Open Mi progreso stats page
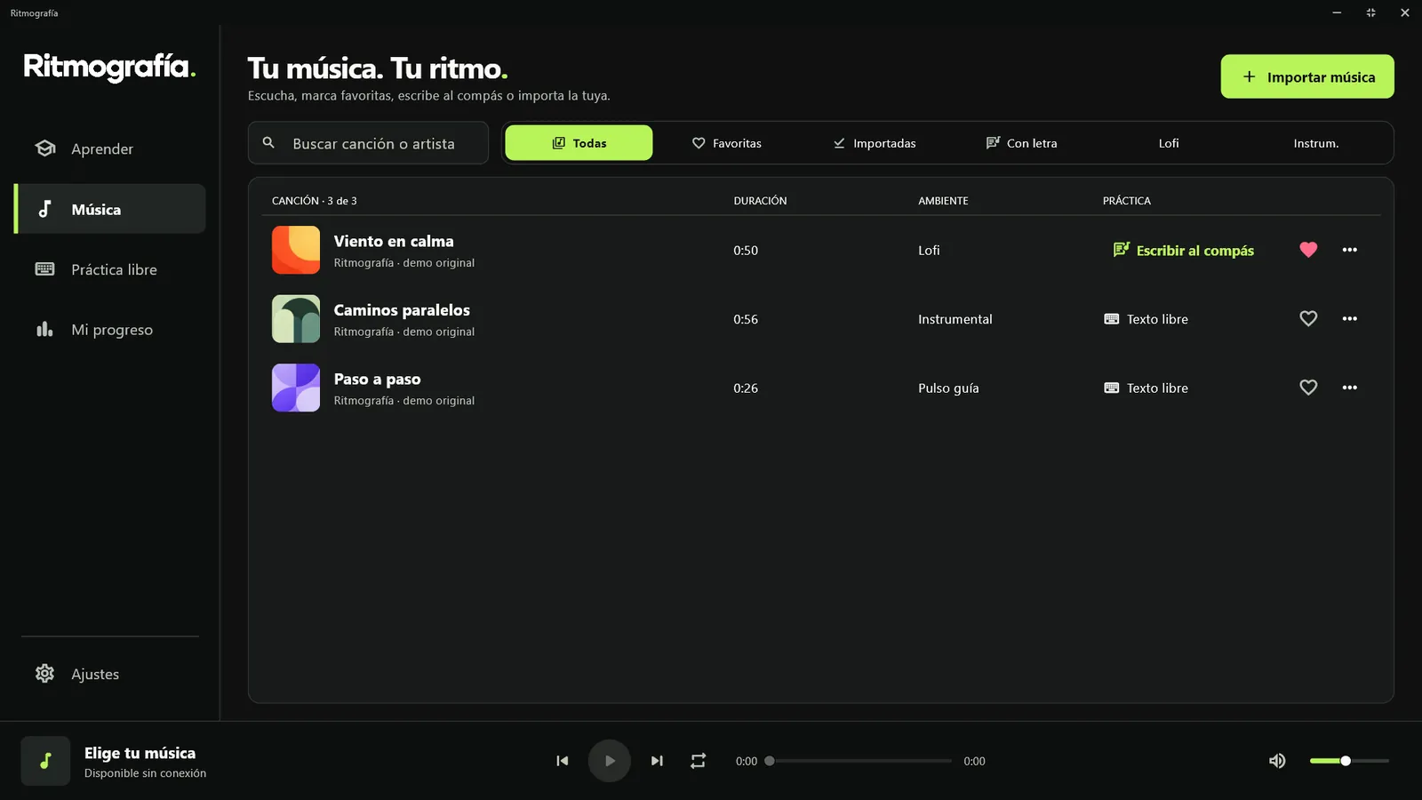Screen dimensions: 1422x800 click(110, 330)
